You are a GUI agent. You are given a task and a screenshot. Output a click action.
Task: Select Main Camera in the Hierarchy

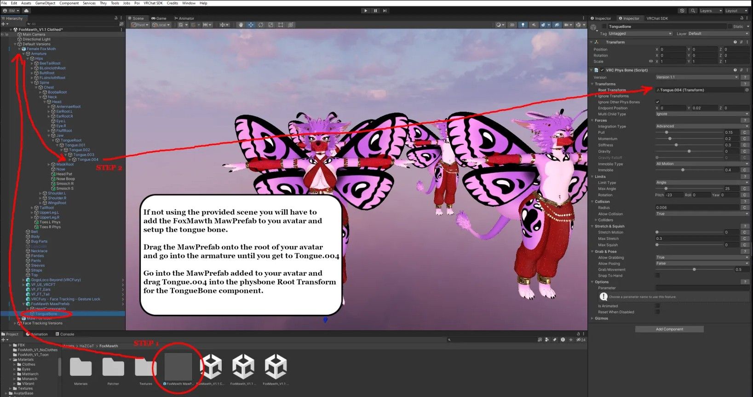[x=34, y=34]
